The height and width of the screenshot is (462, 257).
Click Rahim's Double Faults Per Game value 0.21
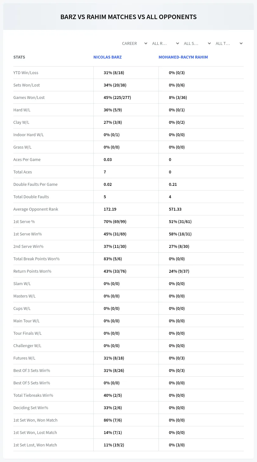click(x=173, y=184)
